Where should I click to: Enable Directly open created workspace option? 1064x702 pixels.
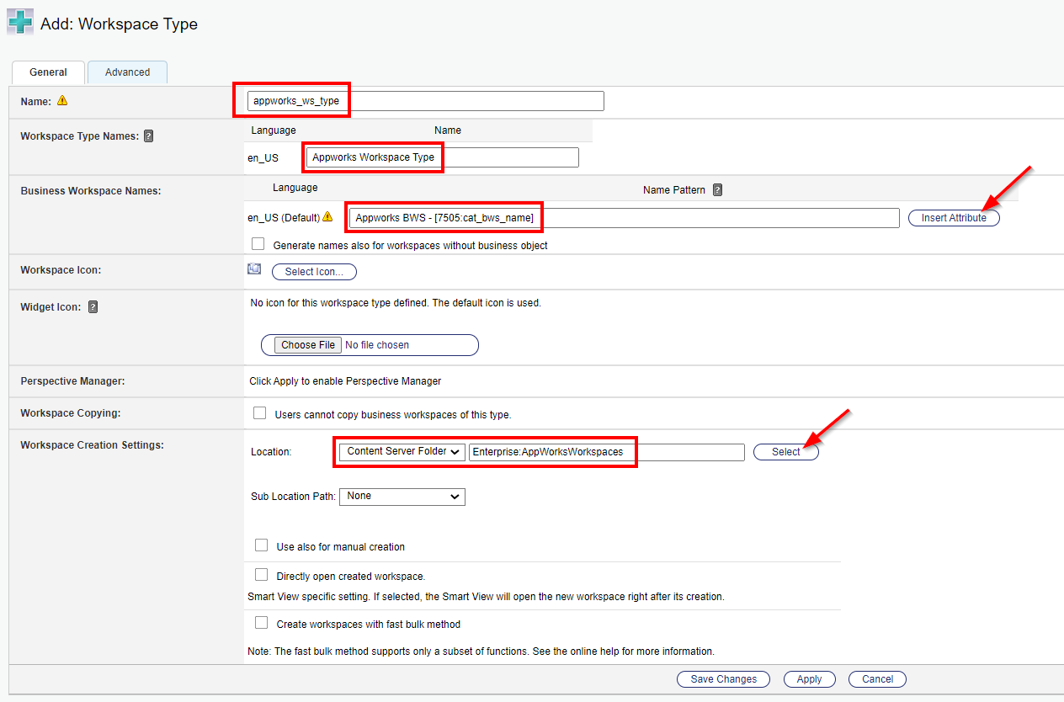point(261,576)
